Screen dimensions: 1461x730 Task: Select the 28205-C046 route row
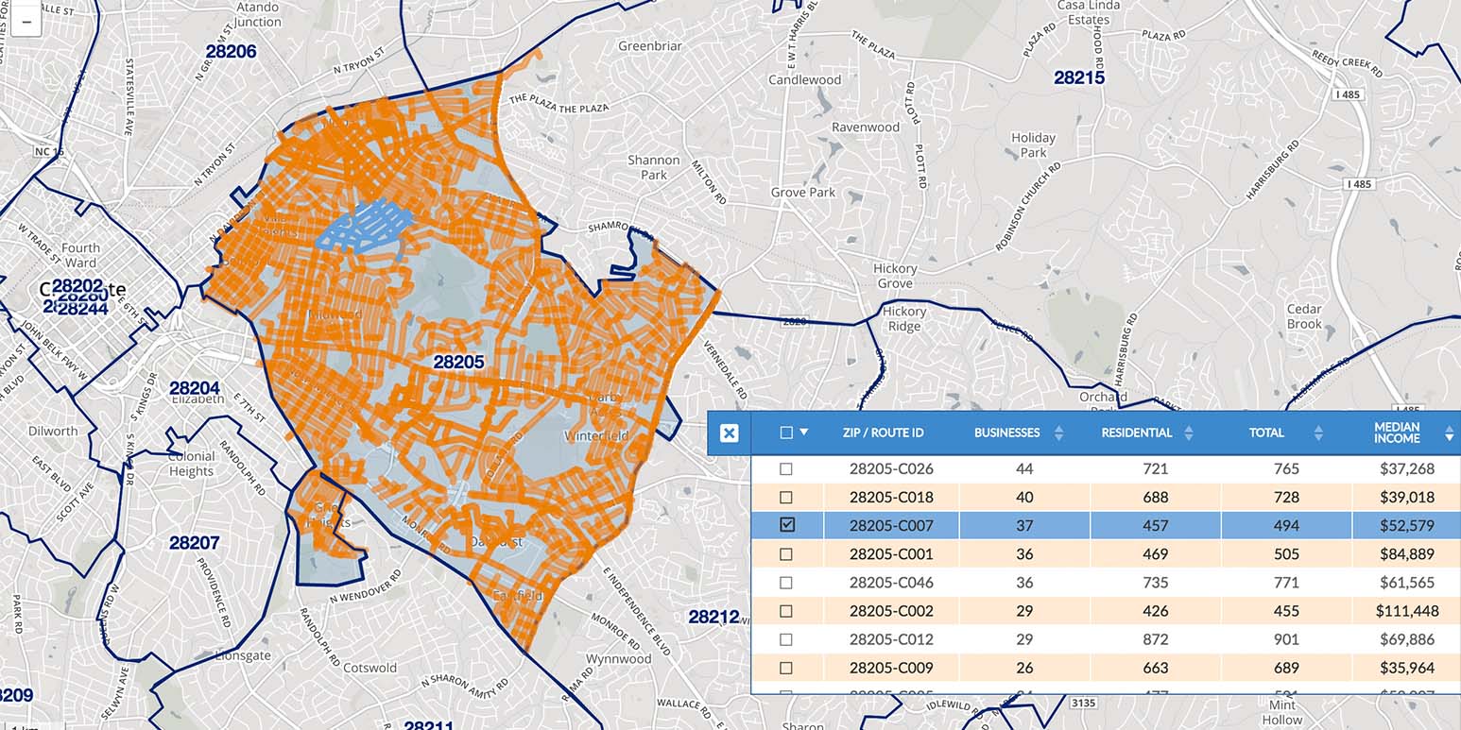pyautogui.click(x=890, y=583)
